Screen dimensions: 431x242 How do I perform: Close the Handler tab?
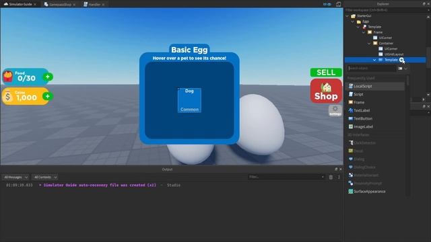tap(103, 5)
